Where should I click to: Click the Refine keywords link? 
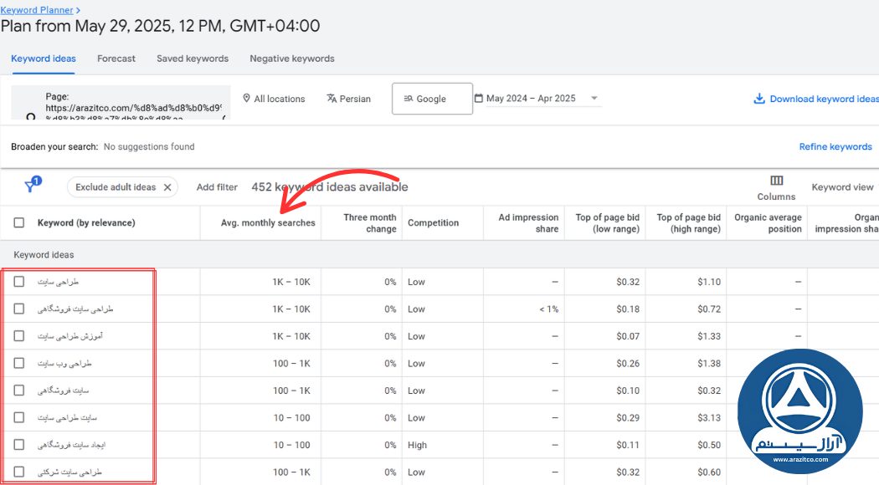(835, 147)
